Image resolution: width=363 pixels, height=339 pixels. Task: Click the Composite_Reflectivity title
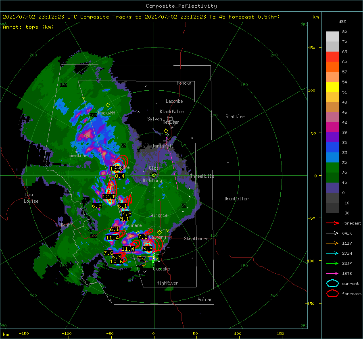[x=181, y=6]
